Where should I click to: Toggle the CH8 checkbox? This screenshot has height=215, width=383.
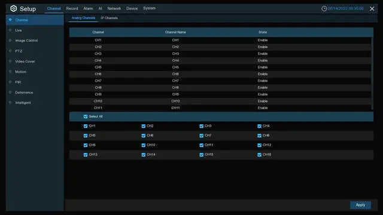click(259, 136)
